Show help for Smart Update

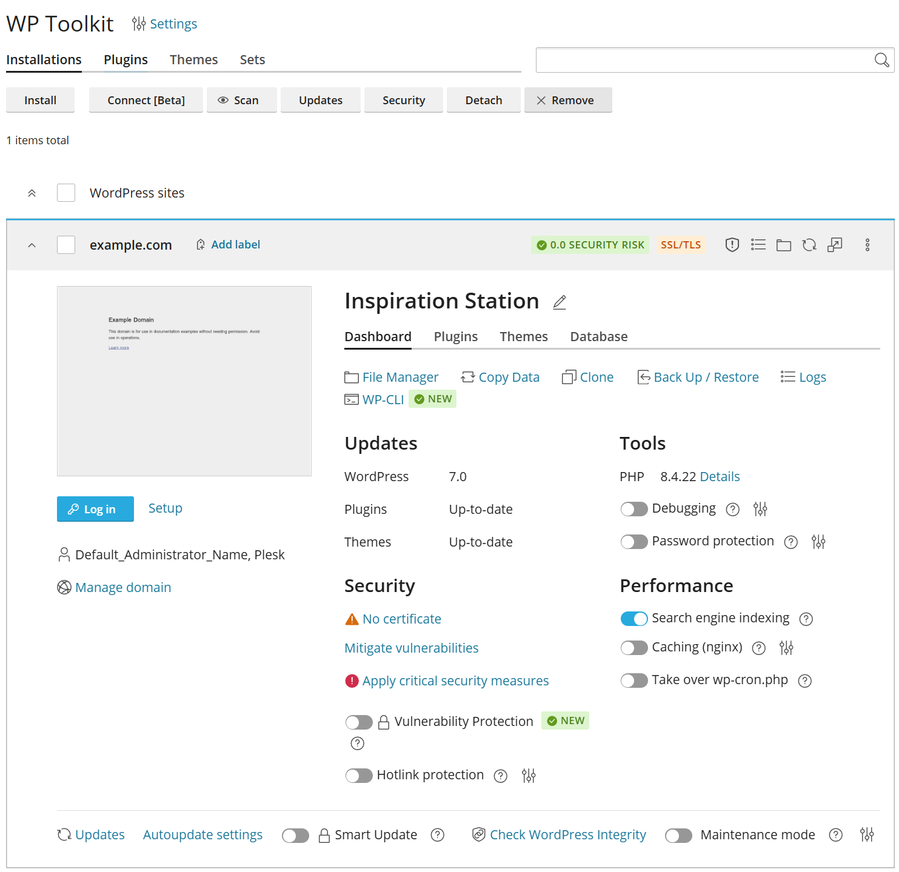(x=438, y=835)
